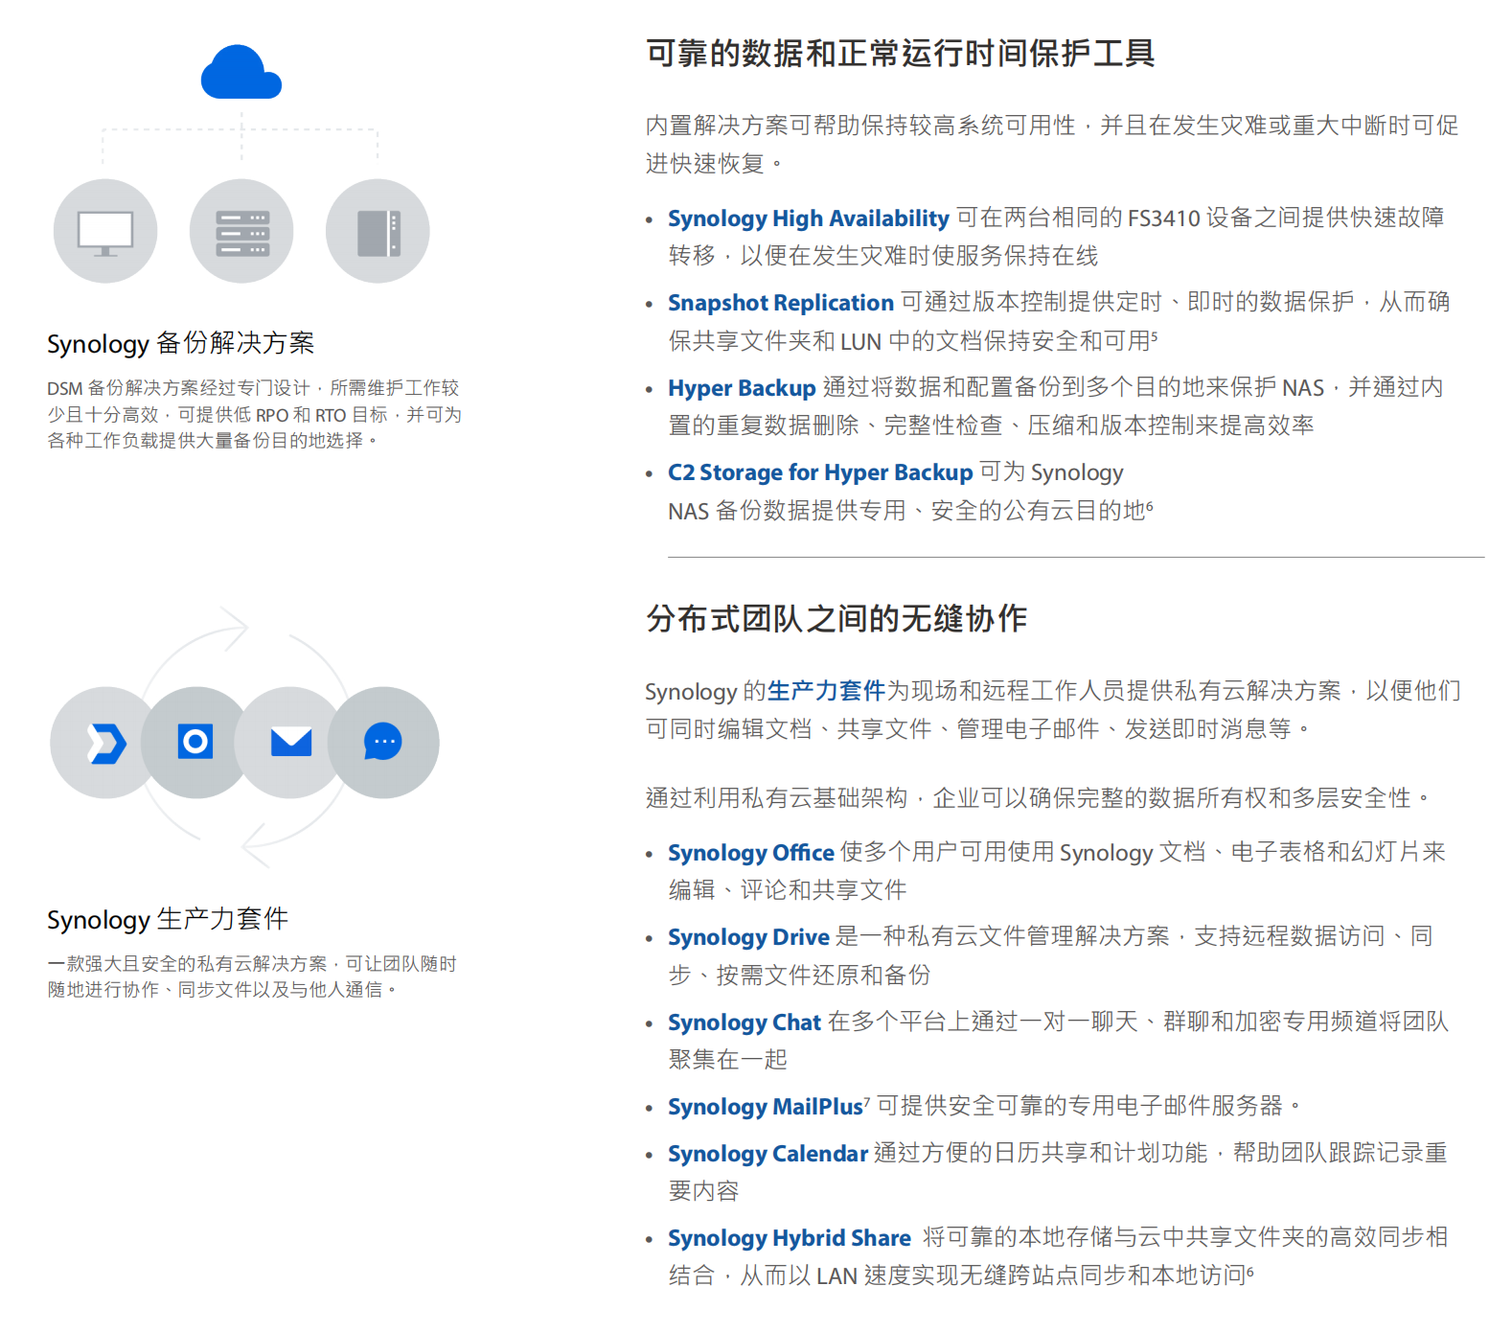This screenshot has width=1512, height=1332.
Task: Click paragraph starting with DSM 备份解决方案
Action: point(255,414)
